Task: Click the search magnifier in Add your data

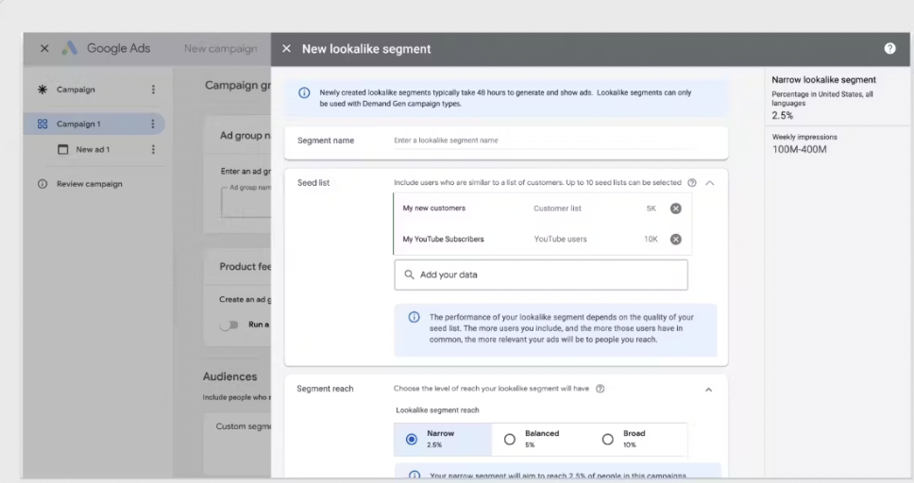Action: coord(409,275)
